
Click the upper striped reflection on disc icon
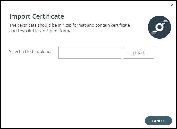(x=165, y=21)
